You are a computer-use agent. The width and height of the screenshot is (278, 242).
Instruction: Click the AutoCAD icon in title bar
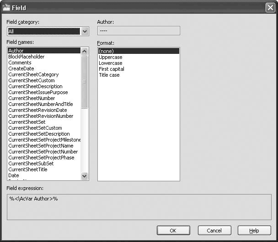6,7
